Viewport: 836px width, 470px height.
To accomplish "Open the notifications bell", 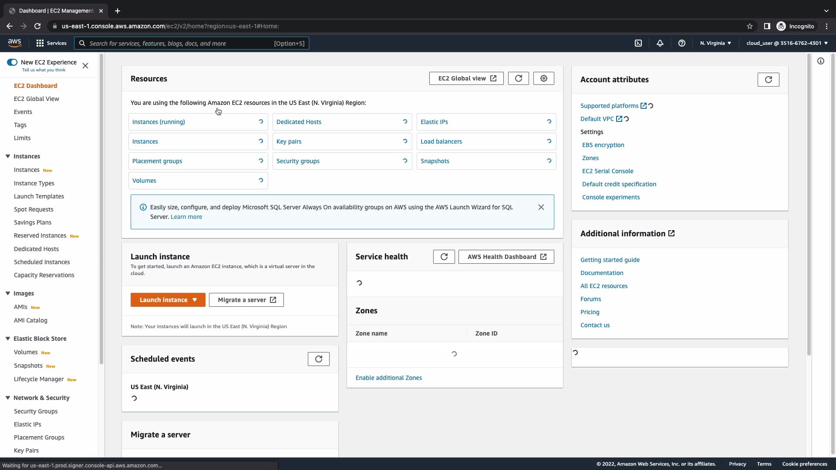I will pyautogui.click(x=660, y=43).
